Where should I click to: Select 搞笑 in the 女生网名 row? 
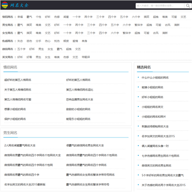[x=29, y=33]
